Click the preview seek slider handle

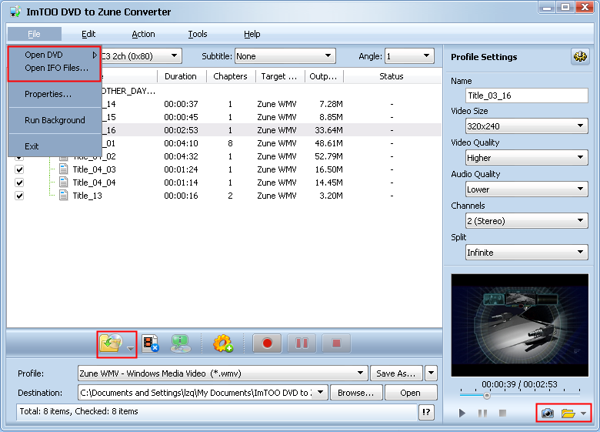pyautogui.click(x=486, y=395)
